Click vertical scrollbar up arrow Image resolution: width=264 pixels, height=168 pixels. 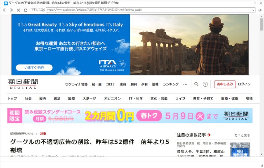[262, 16]
